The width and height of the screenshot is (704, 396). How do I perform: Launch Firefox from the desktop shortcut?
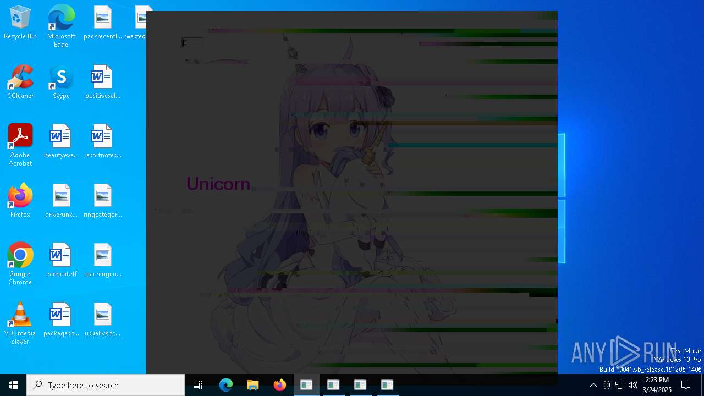(x=20, y=201)
